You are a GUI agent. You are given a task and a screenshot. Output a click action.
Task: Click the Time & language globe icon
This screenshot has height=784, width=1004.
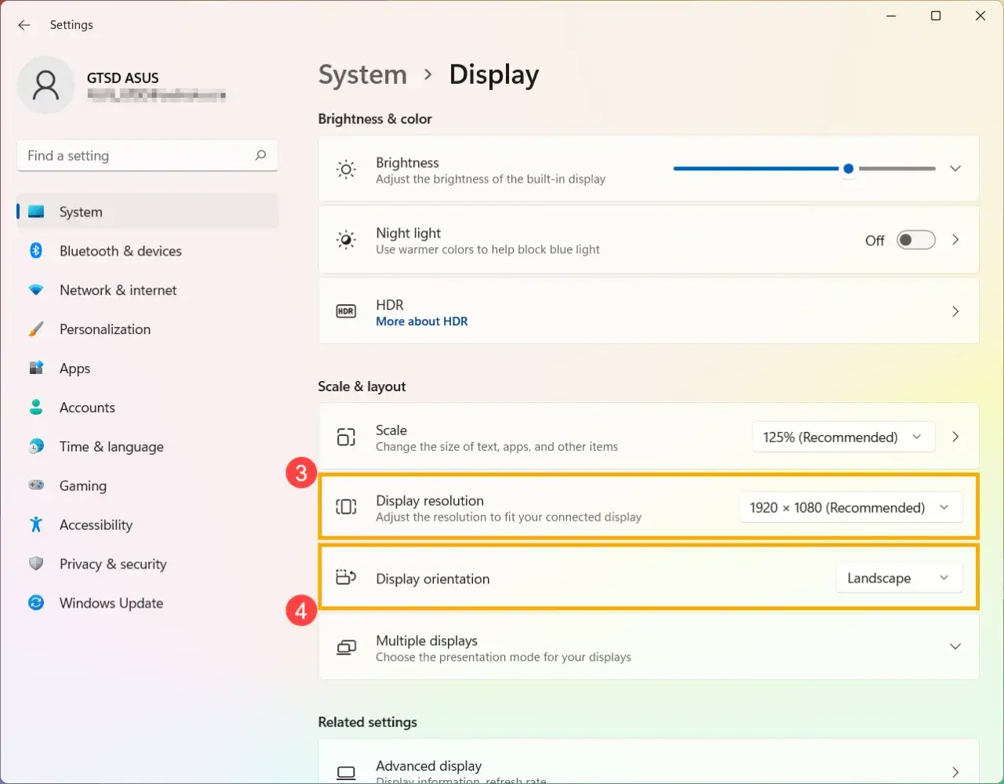pos(36,446)
